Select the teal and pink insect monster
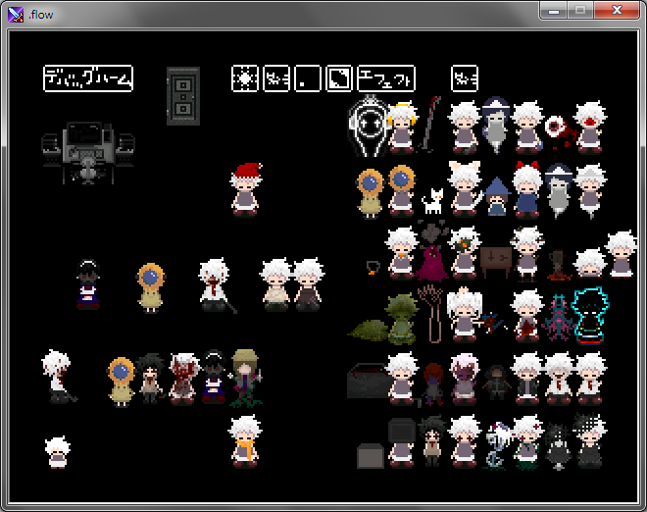 [x=558, y=317]
